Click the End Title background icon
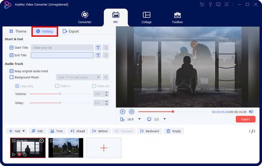The image size is (262, 166). coord(106,55)
